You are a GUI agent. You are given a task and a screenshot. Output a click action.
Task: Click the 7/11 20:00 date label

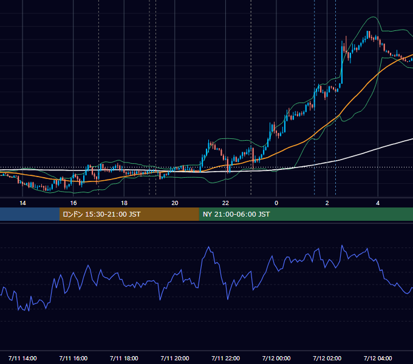coord(175,358)
